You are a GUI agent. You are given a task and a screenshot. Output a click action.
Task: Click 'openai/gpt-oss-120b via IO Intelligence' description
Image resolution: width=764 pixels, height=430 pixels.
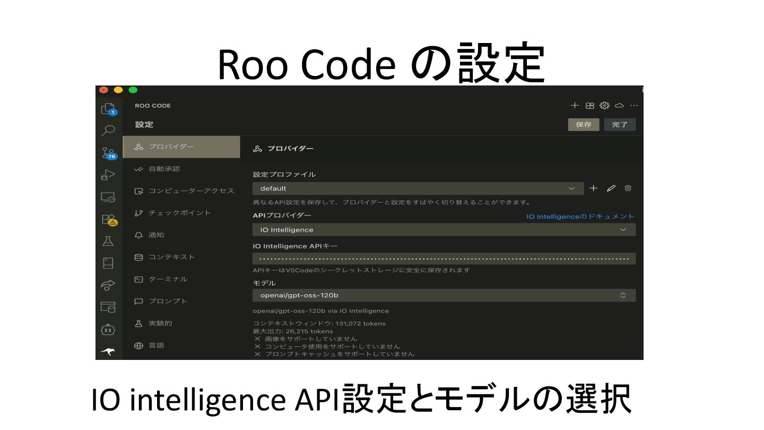(x=321, y=311)
